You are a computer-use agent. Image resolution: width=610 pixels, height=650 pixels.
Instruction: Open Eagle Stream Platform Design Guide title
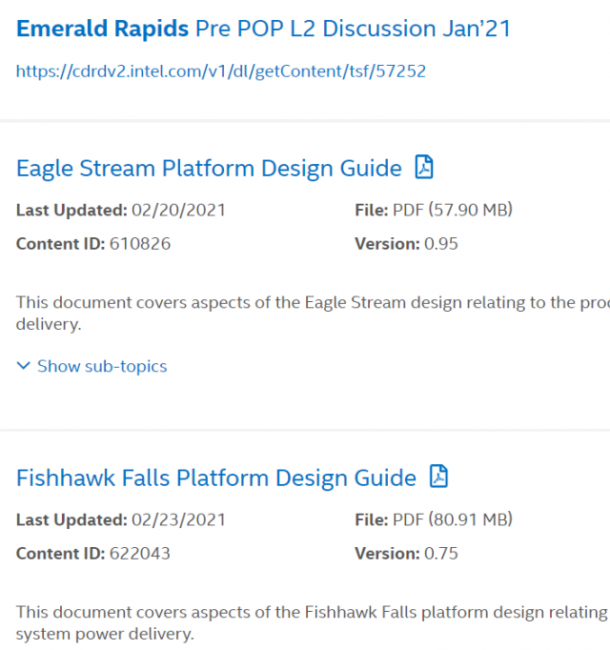click(209, 169)
